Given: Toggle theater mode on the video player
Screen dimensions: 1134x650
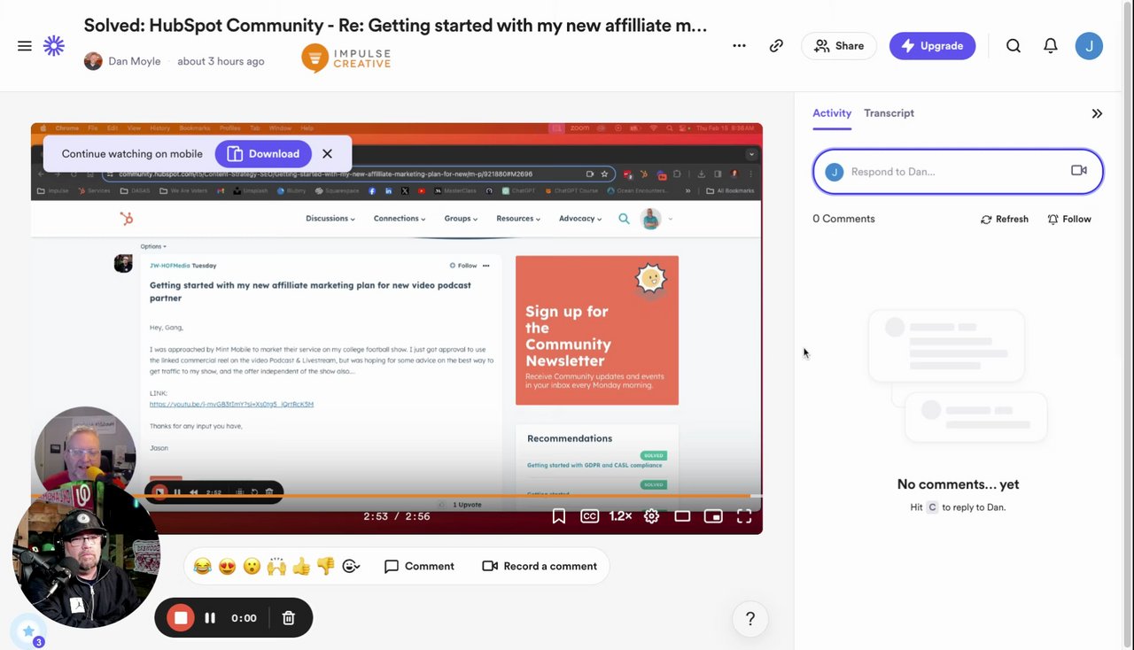Looking at the screenshot, I should (x=682, y=516).
